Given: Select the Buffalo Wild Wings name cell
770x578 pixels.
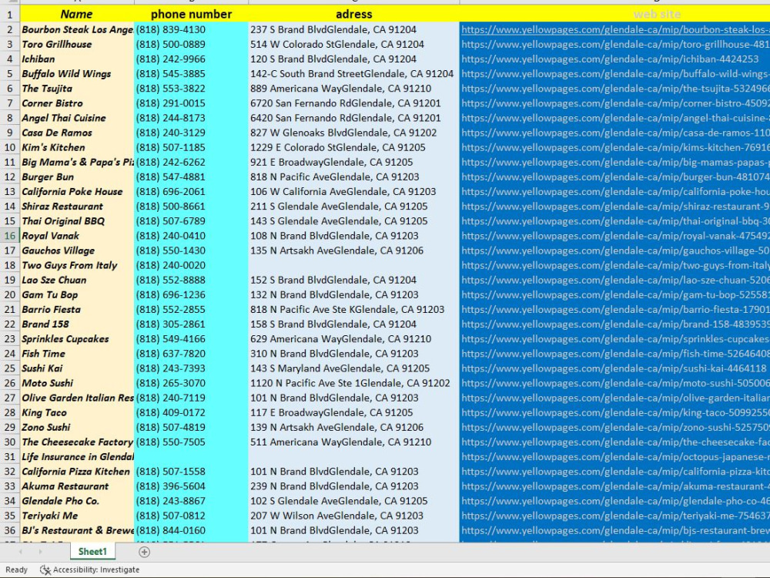Looking at the screenshot, I should pos(76,74).
